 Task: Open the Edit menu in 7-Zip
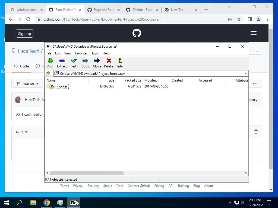(x=58, y=53)
